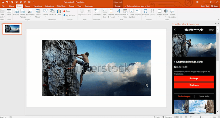Open the Office Store add-ins

point(67,11)
